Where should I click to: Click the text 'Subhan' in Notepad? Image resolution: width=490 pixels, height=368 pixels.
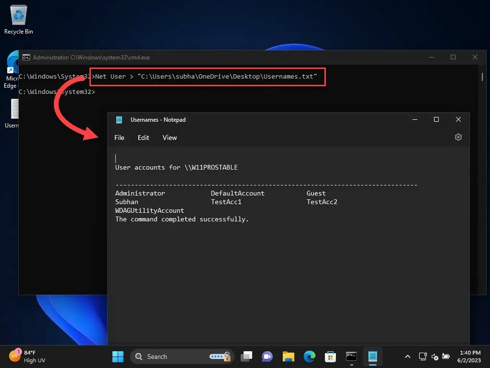coord(126,202)
